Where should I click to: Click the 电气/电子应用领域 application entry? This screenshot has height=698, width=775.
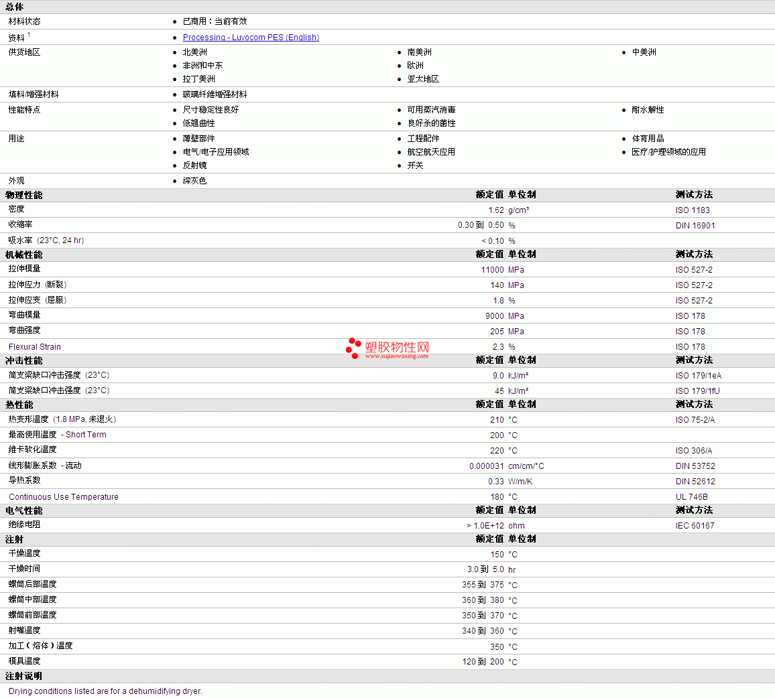click(x=216, y=151)
